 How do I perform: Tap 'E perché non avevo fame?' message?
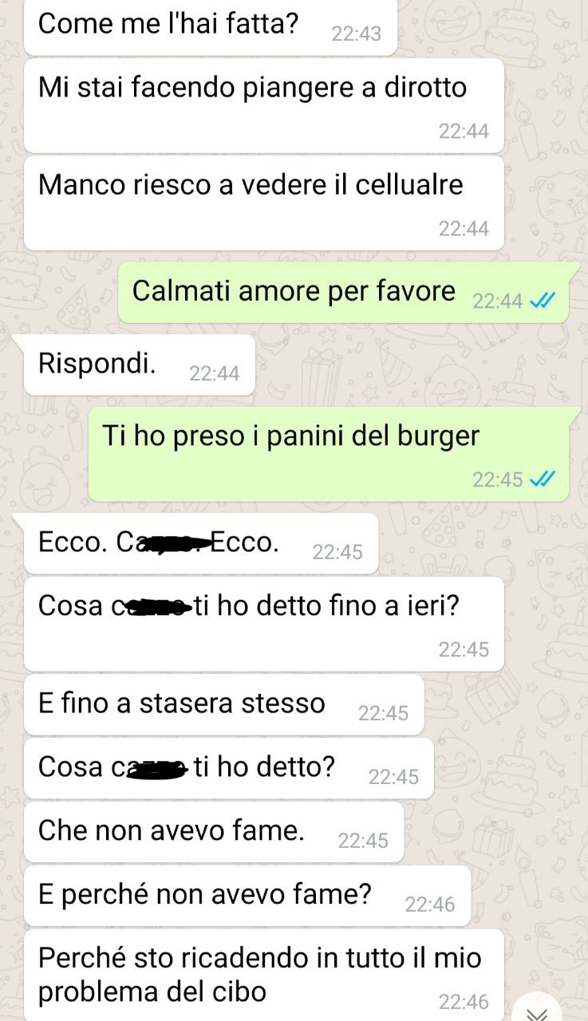[x=247, y=896]
